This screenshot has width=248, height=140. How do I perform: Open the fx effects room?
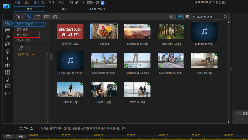coord(8,37)
